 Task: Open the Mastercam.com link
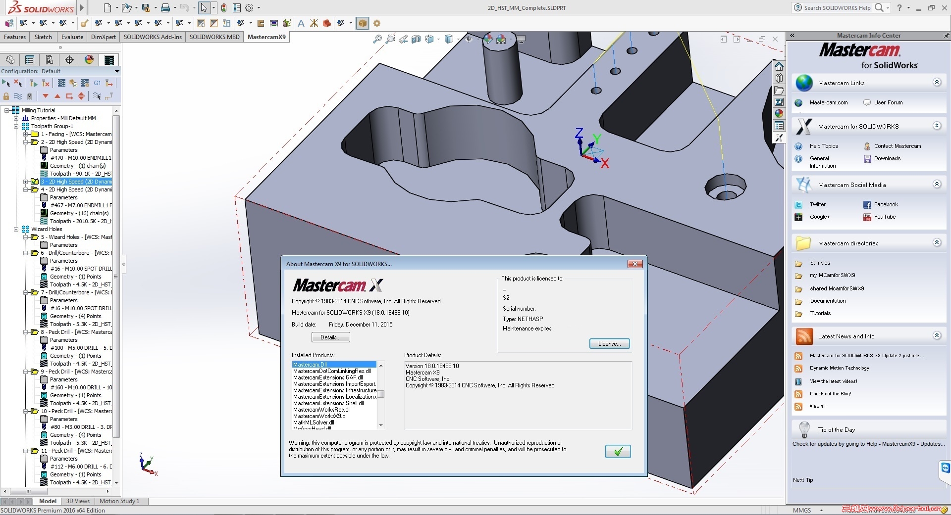(x=829, y=103)
